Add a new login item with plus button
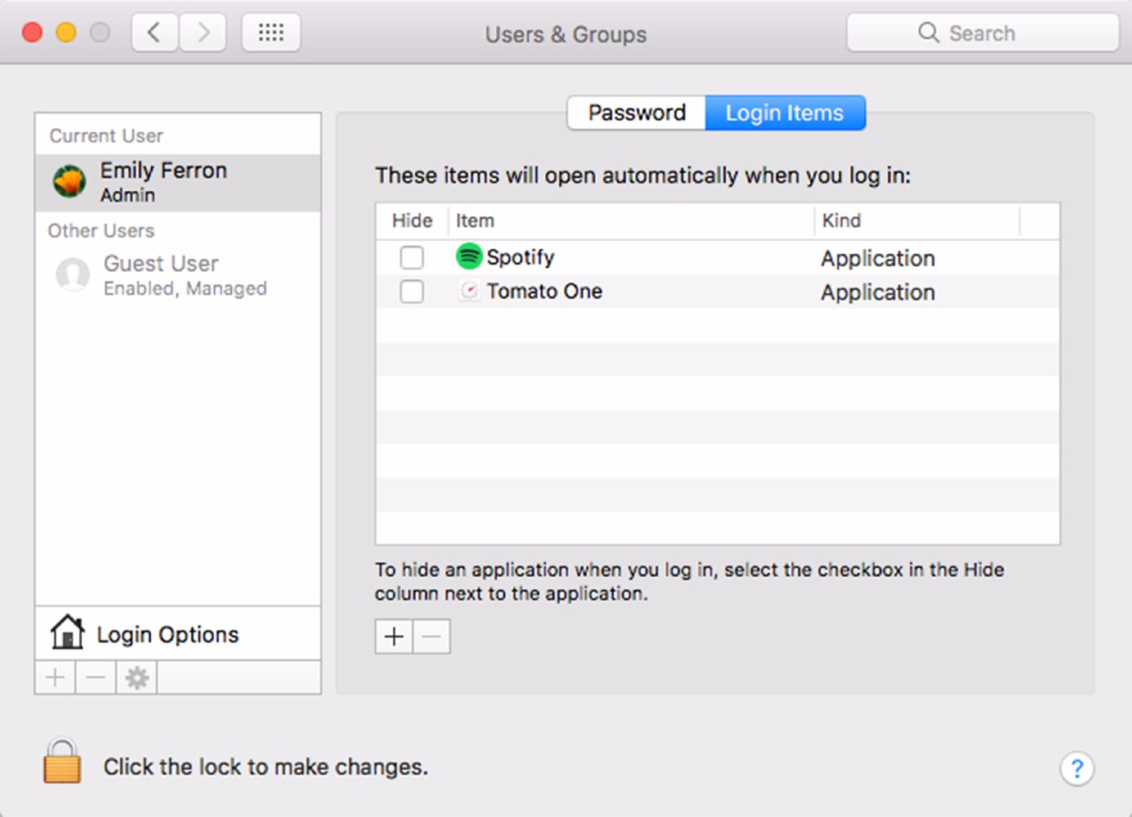This screenshot has width=1132, height=817. click(394, 636)
